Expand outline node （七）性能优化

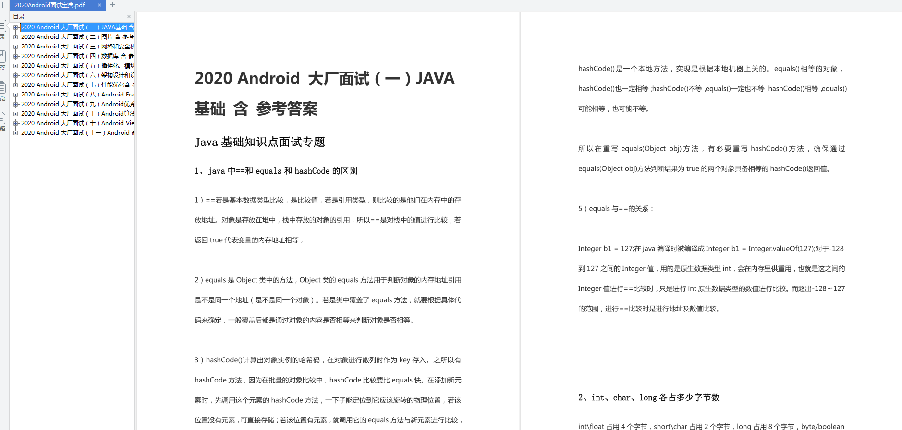tap(15, 85)
